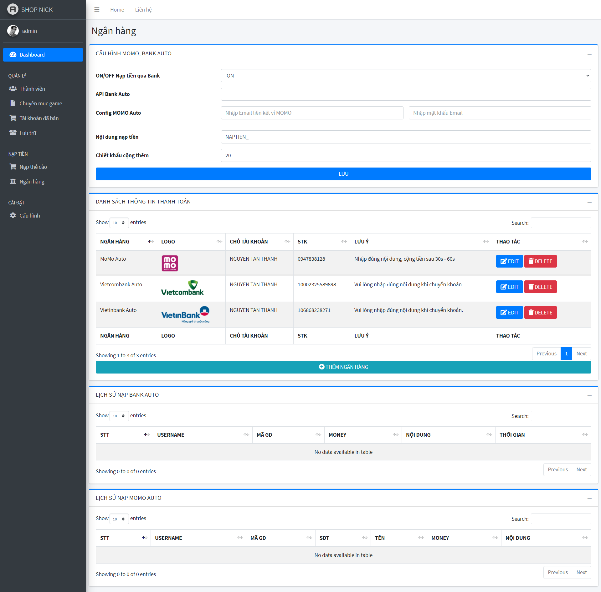The image size is (601, 592).
Task: Open Cấu hình gear settings
Action: pos(29,216)
